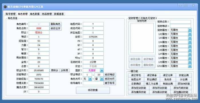Click the 技能经验 field showing 7209170
This screenshot has width=200, height=103.
[39, 79]
